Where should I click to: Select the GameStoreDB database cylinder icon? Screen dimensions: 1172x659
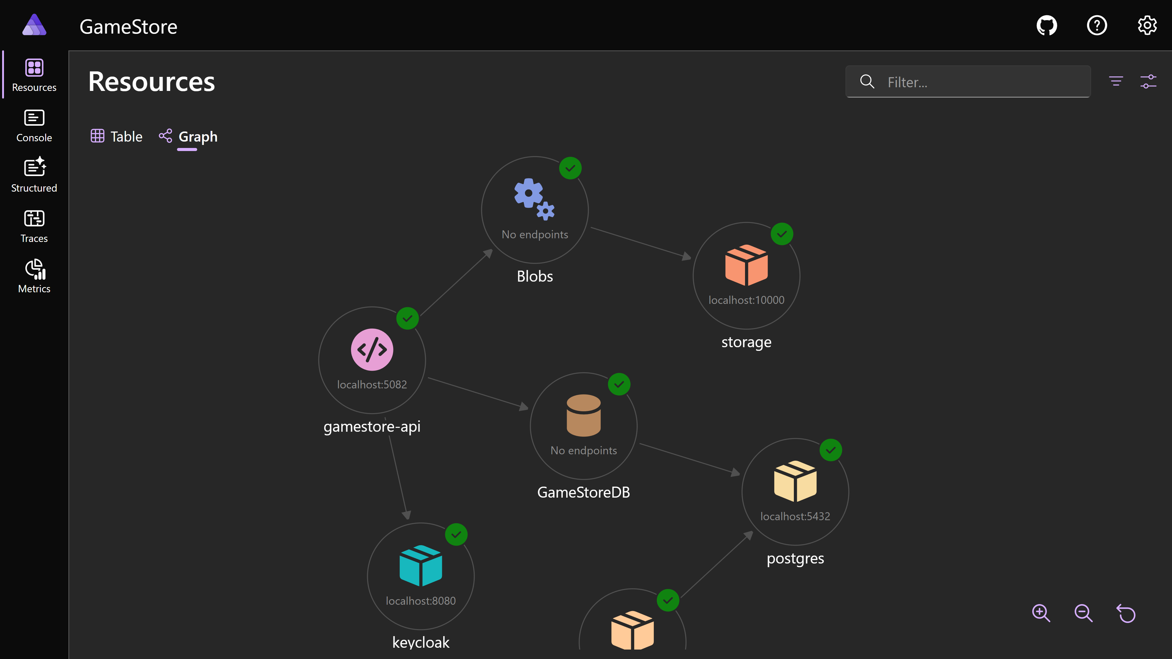point(584,415)
